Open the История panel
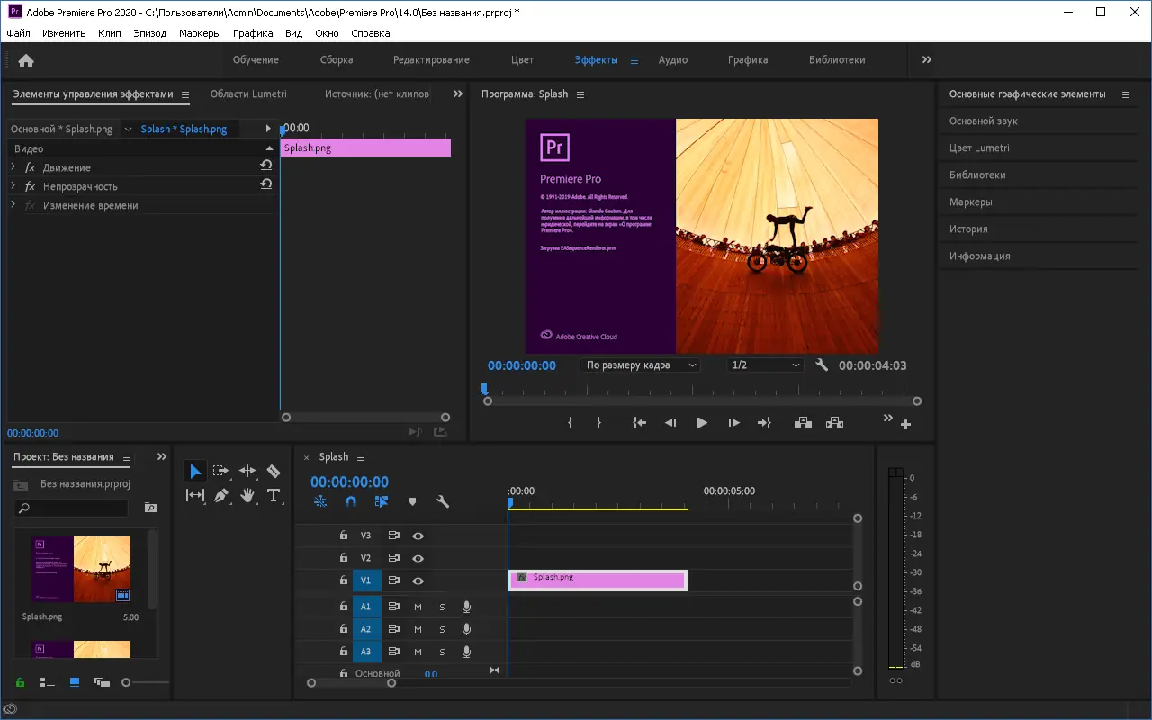The height and width of the screenshot is (720, 1152). tap(968, 229)
